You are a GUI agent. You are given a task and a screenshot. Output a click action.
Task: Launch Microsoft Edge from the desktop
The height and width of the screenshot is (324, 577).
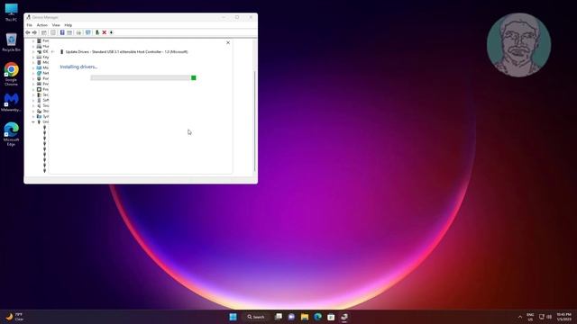click(x=11, y=134)
